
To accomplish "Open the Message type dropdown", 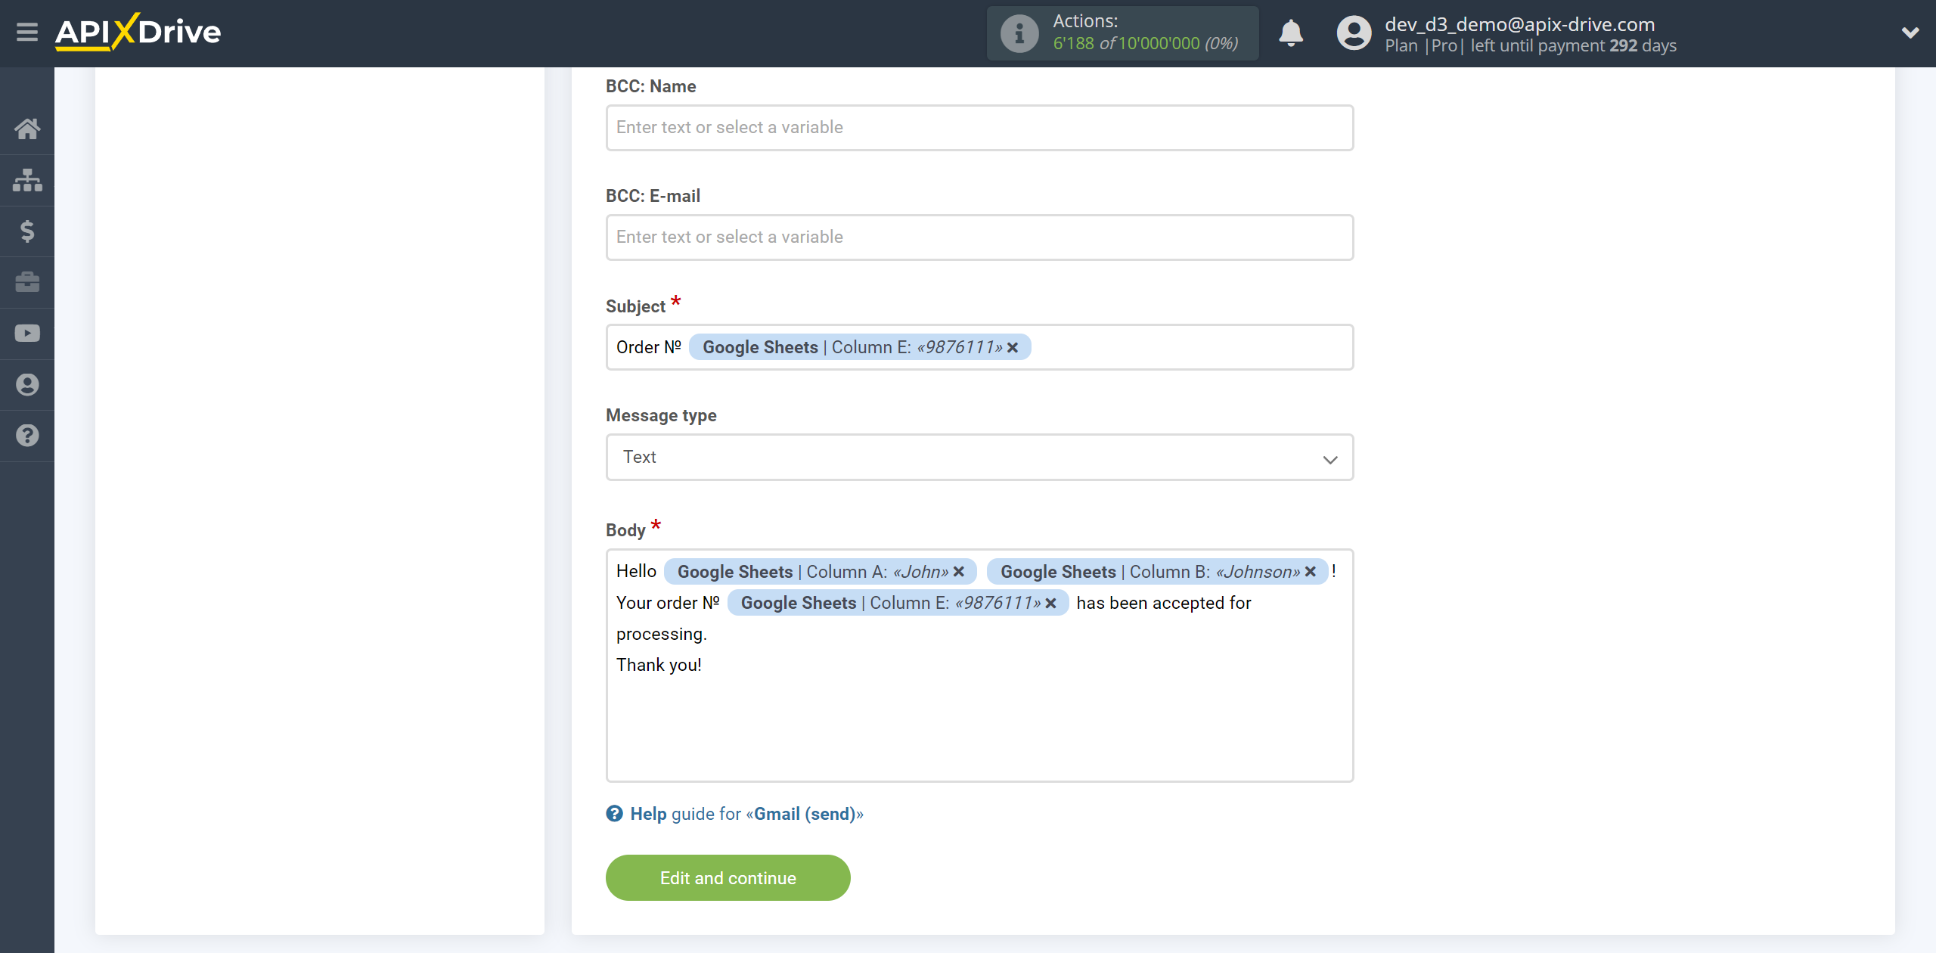I will click(x=979, y=457).
